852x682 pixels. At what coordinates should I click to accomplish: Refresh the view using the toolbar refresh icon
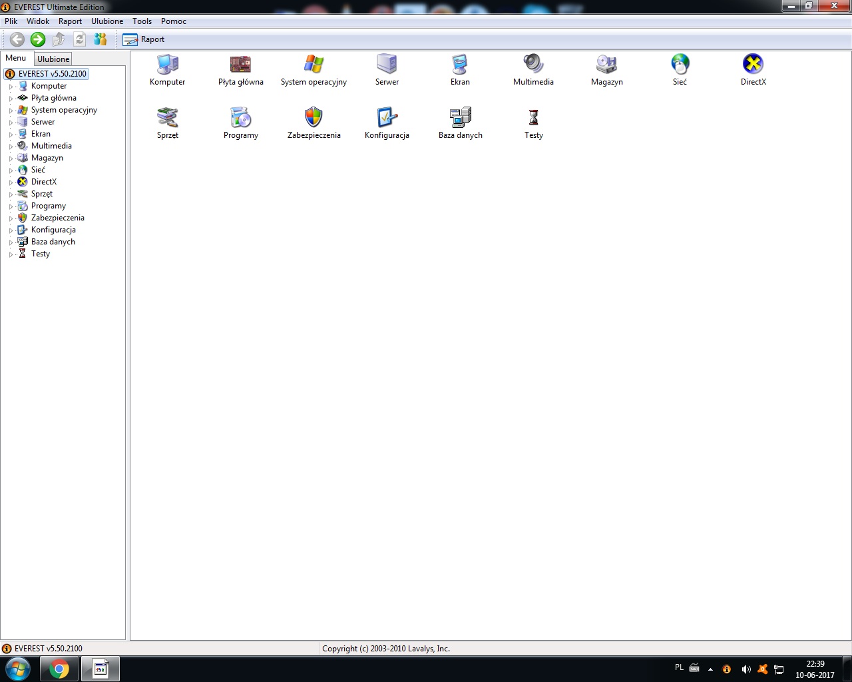click(x=79, y=39)
